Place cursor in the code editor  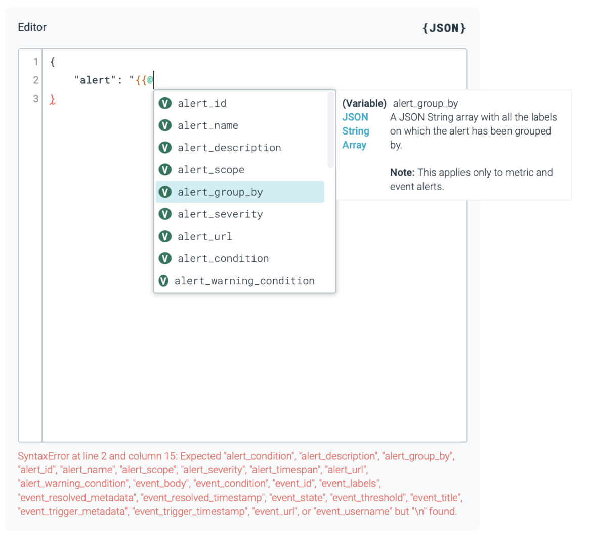[202, 354]
